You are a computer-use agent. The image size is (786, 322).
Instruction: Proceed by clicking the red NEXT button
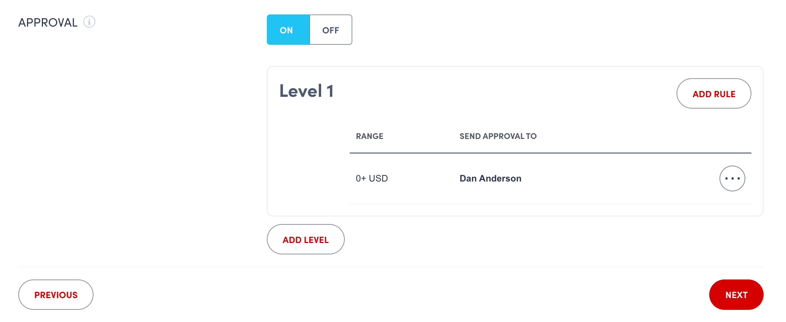(x=736, y=295)
